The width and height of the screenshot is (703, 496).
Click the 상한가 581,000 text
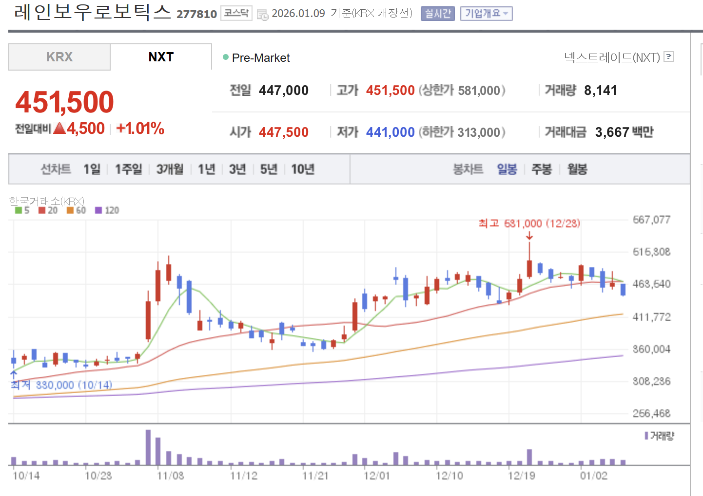462,91
